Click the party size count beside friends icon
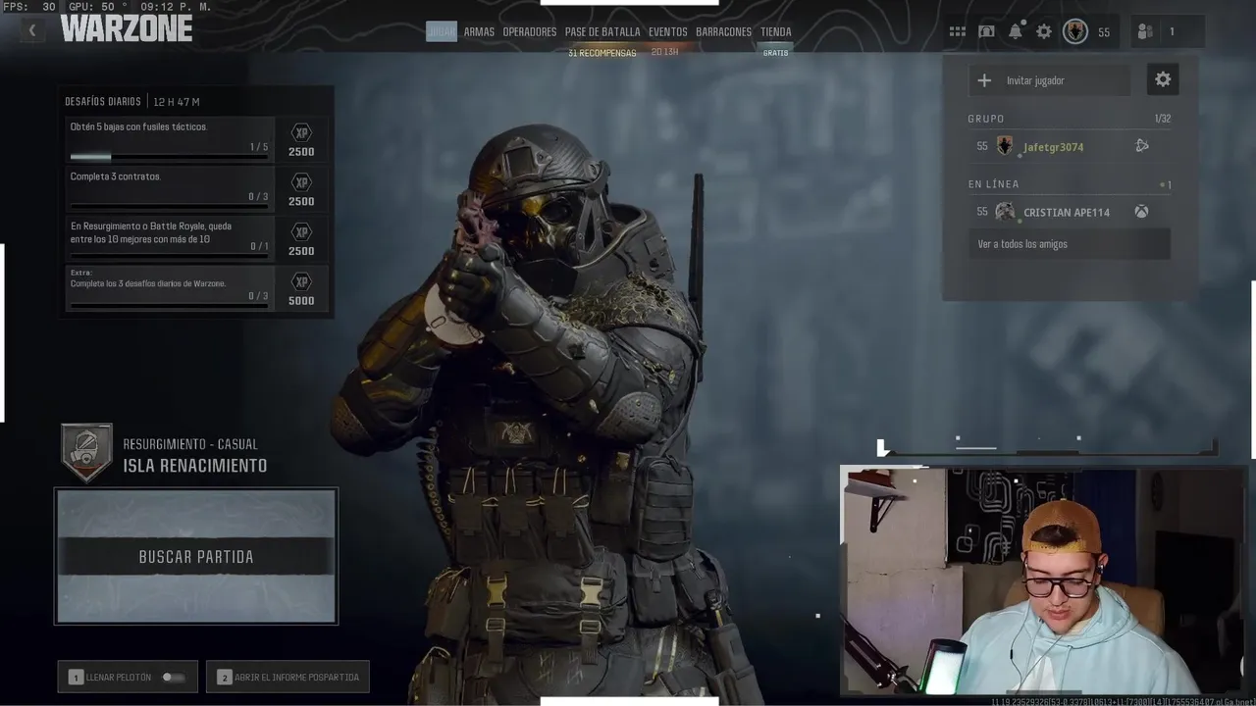1256x706 pixels. coord(1171,31)
